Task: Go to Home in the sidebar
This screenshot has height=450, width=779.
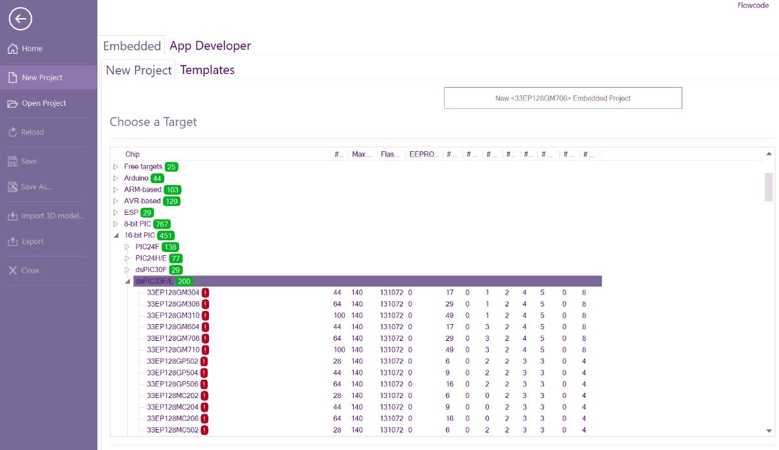Action: click(x=49, y=49)
